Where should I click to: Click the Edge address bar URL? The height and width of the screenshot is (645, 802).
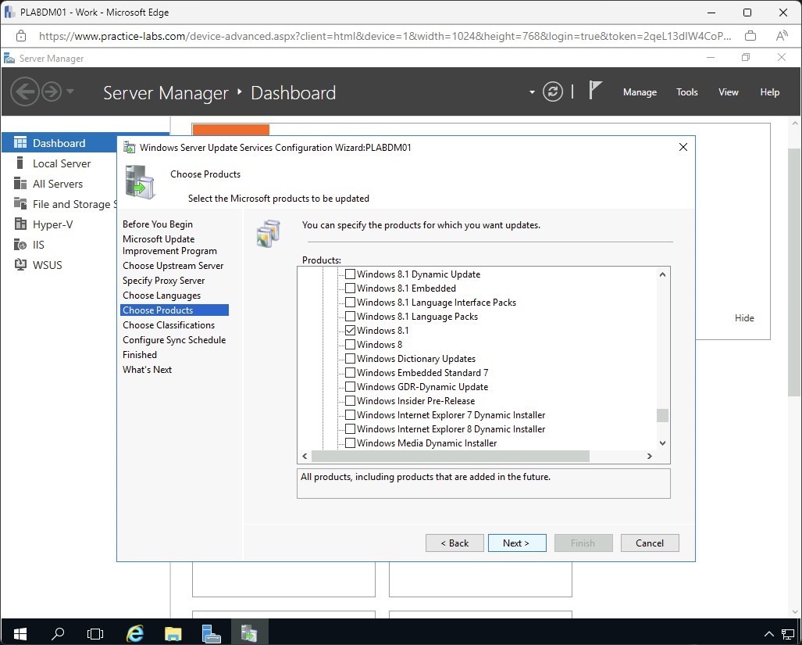coord(385,36)
